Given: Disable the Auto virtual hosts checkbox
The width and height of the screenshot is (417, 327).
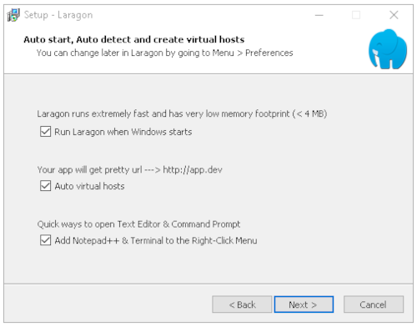Looking at the screenshot, I should pos(45,186).
